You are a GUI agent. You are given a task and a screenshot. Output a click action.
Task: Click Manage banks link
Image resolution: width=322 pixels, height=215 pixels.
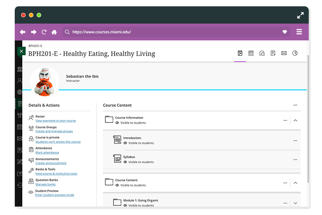(x=45, y=184)
